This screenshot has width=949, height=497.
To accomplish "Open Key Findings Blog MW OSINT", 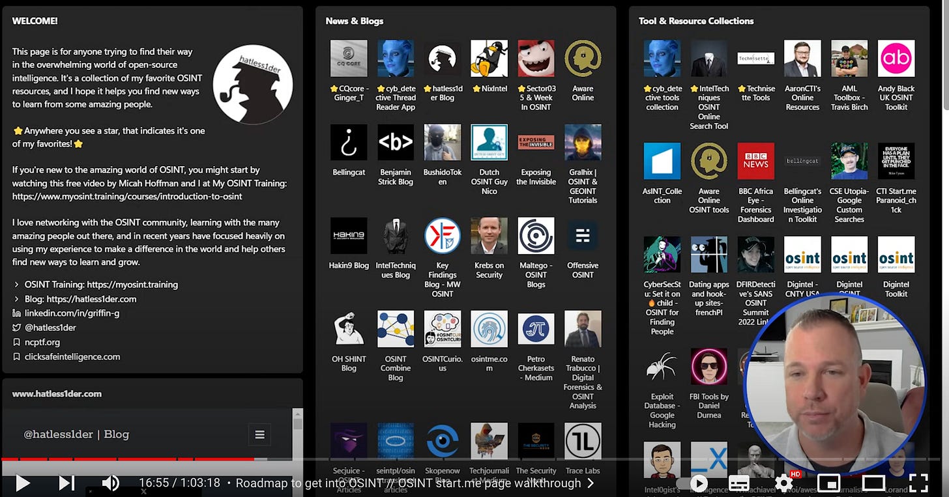I will [443, 236].
